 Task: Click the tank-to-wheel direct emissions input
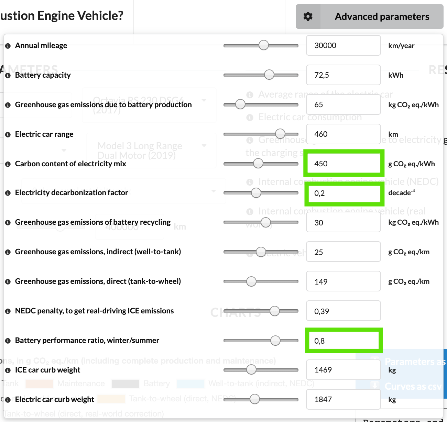pos(343,282)
